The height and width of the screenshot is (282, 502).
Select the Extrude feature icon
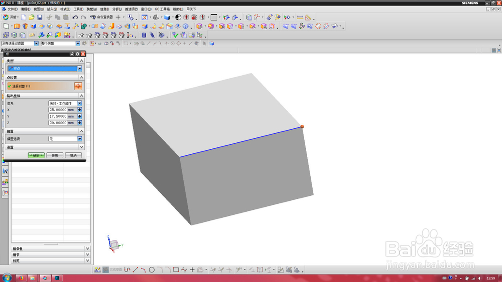pyautogui.click(x=17, y=26)
